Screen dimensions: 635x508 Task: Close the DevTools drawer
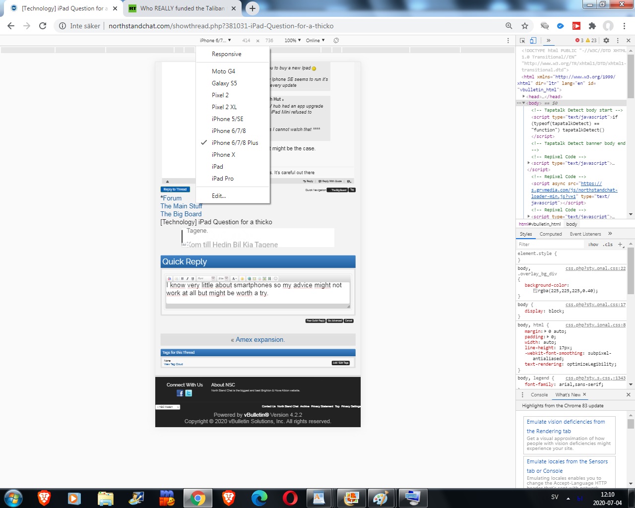coord(629,395)
